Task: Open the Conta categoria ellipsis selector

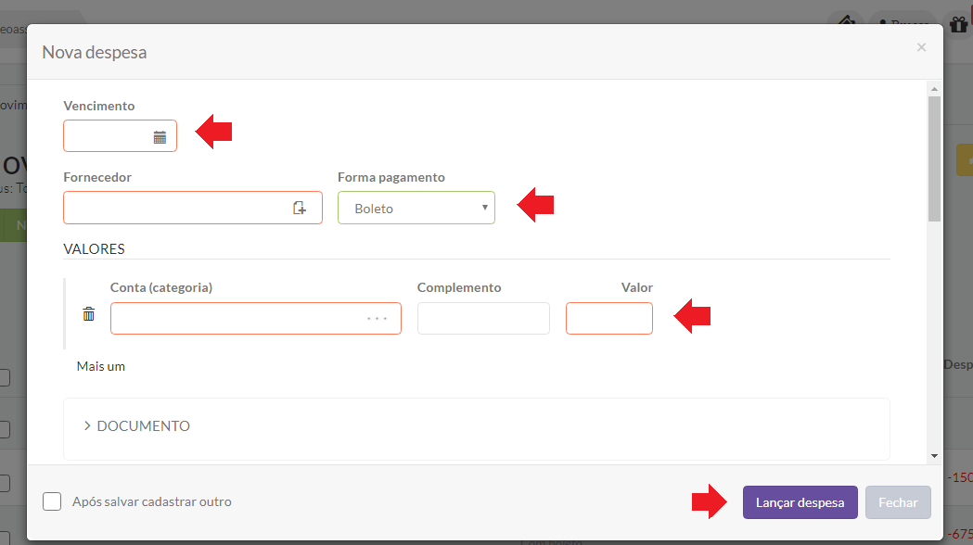Action: pos(377,319)
